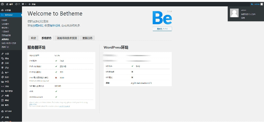Click the update to 21.7.6 button
This screenshot has height=123, width=264.
point(162,29)
